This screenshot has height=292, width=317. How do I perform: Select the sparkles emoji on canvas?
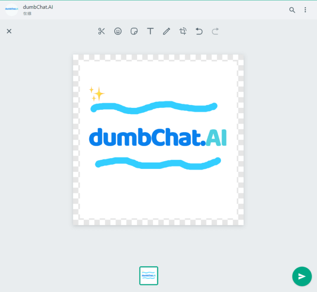[97, 94]
